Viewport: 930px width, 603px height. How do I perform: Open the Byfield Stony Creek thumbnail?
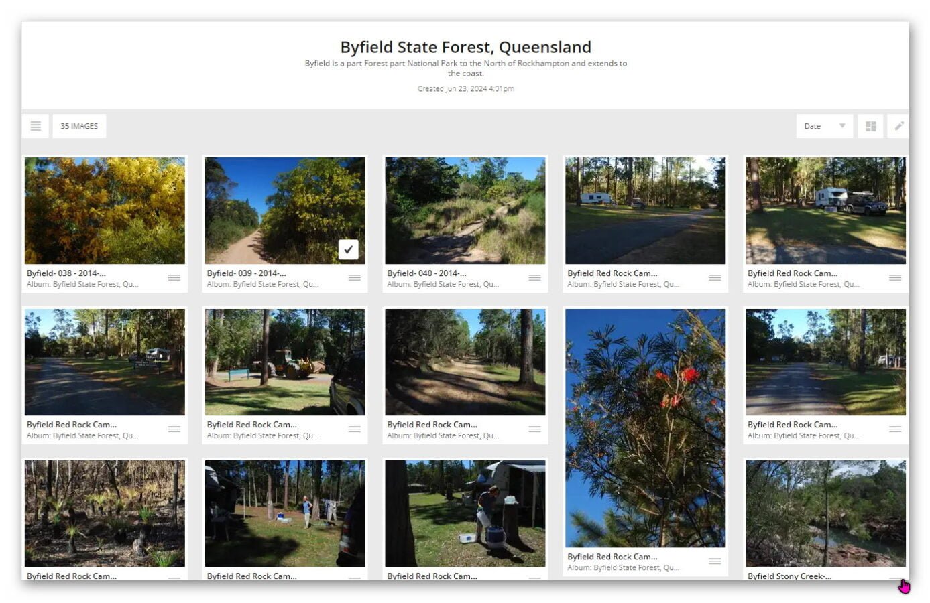(x=825, y=513)
